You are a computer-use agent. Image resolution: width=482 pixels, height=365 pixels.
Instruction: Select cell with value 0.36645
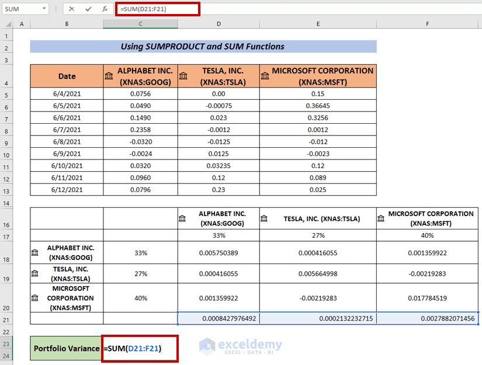[x=318, y=106]
